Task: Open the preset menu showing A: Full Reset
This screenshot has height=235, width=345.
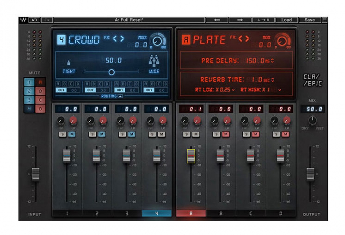Action: [x=129, y=20]
